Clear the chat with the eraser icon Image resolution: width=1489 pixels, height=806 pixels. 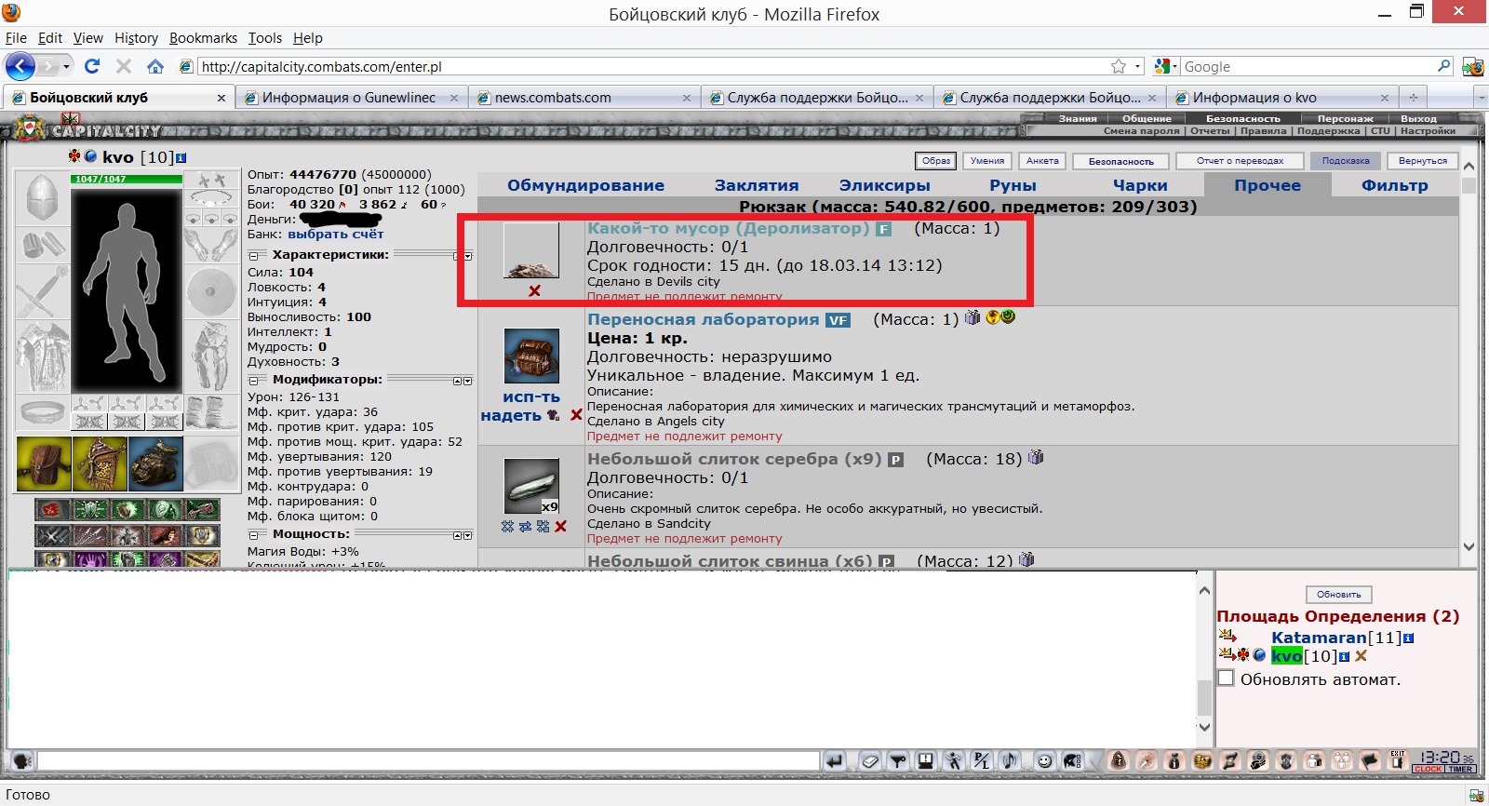pyautogui.click(x=869, y=761)
